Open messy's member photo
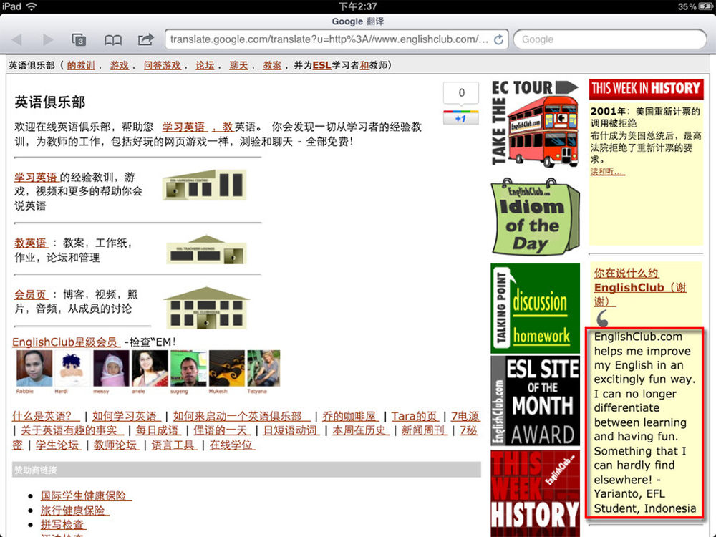The width and height of the screenshot is (716, 537). 111,369
